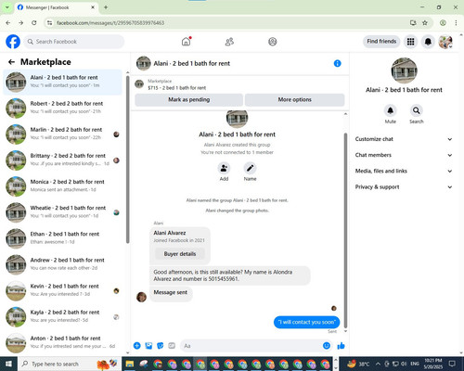Click the browser address bar URL

(x=110, y=22)
